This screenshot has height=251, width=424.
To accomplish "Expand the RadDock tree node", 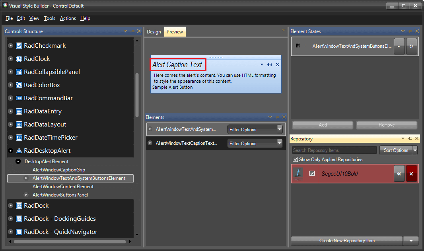I will pos(10,205).
